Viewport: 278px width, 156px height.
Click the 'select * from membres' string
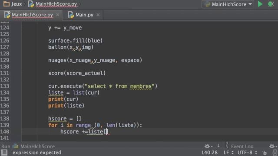[120, 86]
